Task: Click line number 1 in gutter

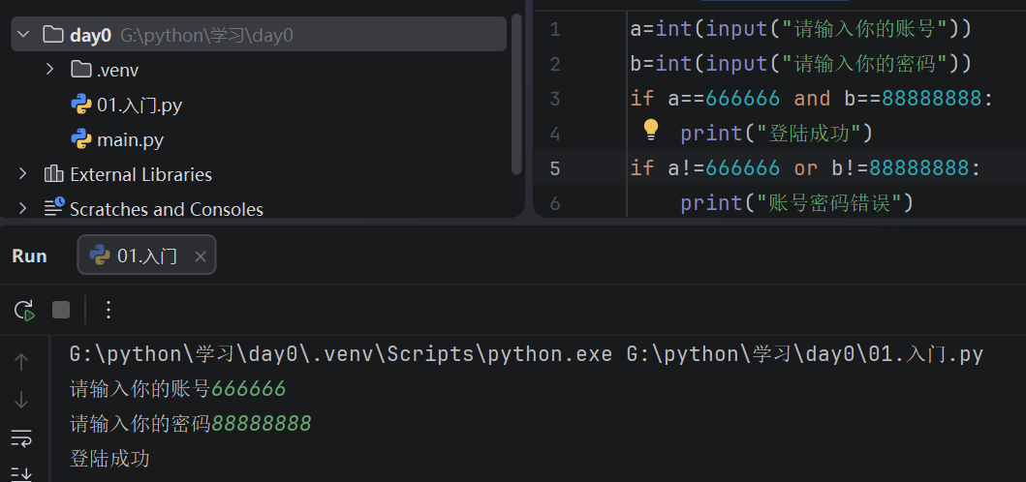Action: click(x=555, y=29)
